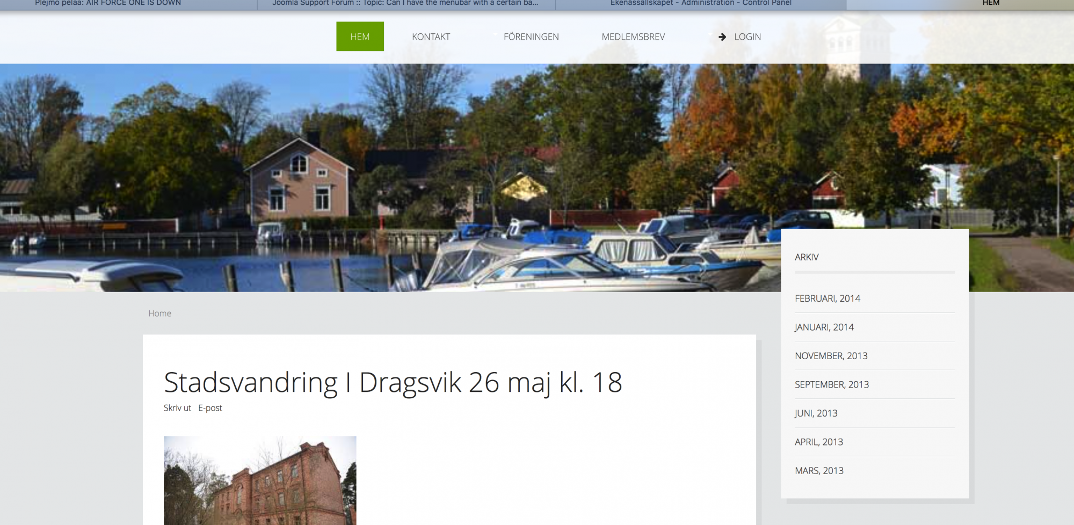Click the Skriv ut link
Viewport: 1074px width, 525px height.
click(x=177, y=408)
